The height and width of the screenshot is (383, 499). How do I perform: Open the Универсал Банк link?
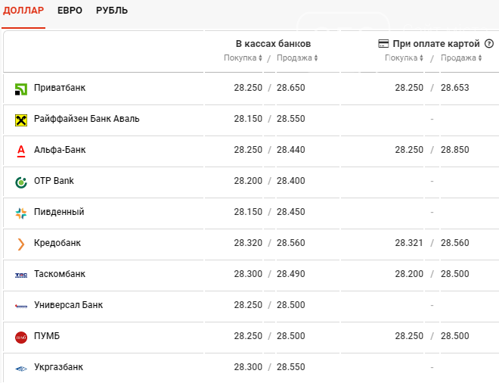[x=68, y=305]
